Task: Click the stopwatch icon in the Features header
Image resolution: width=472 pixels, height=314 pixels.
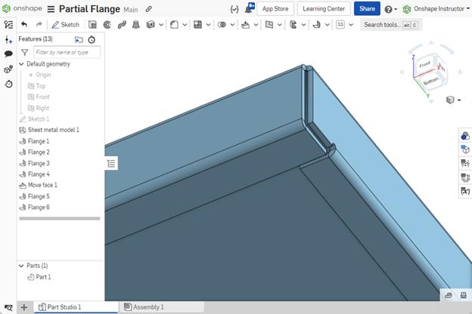Action: [x=92, y=38]
